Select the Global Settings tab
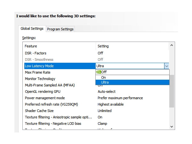 (x=32, y=28)
